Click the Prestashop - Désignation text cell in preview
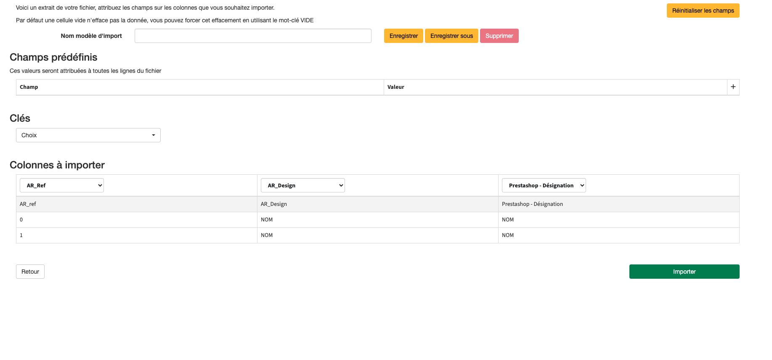Image resolution: width=772 pixels, height=360 pixels. [532, 204]
